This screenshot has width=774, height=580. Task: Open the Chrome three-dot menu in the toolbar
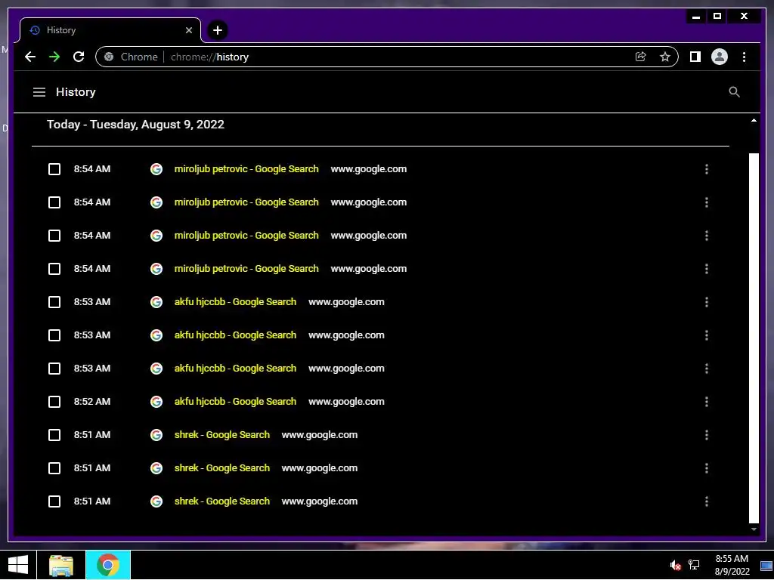click(x=744, y=57)
